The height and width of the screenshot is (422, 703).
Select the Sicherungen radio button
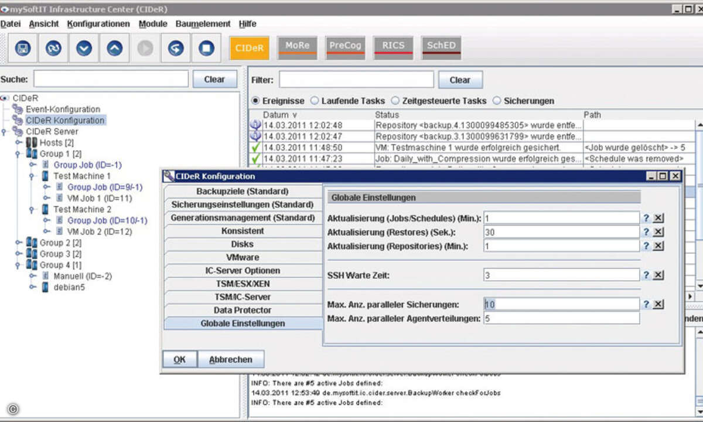click(x=497, y=101)
